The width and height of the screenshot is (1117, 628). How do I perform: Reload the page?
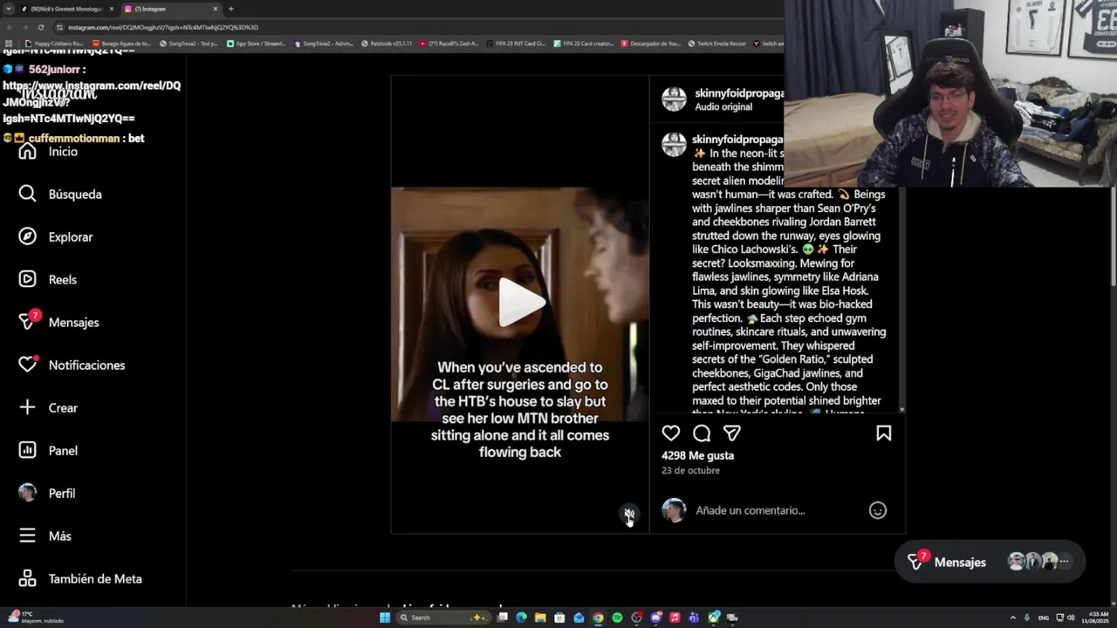pos(40,27)
